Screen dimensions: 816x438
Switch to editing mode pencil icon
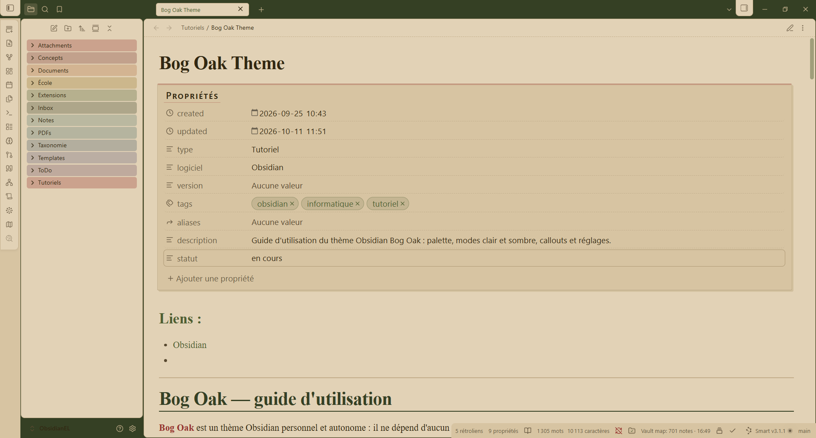click(790, 28)
